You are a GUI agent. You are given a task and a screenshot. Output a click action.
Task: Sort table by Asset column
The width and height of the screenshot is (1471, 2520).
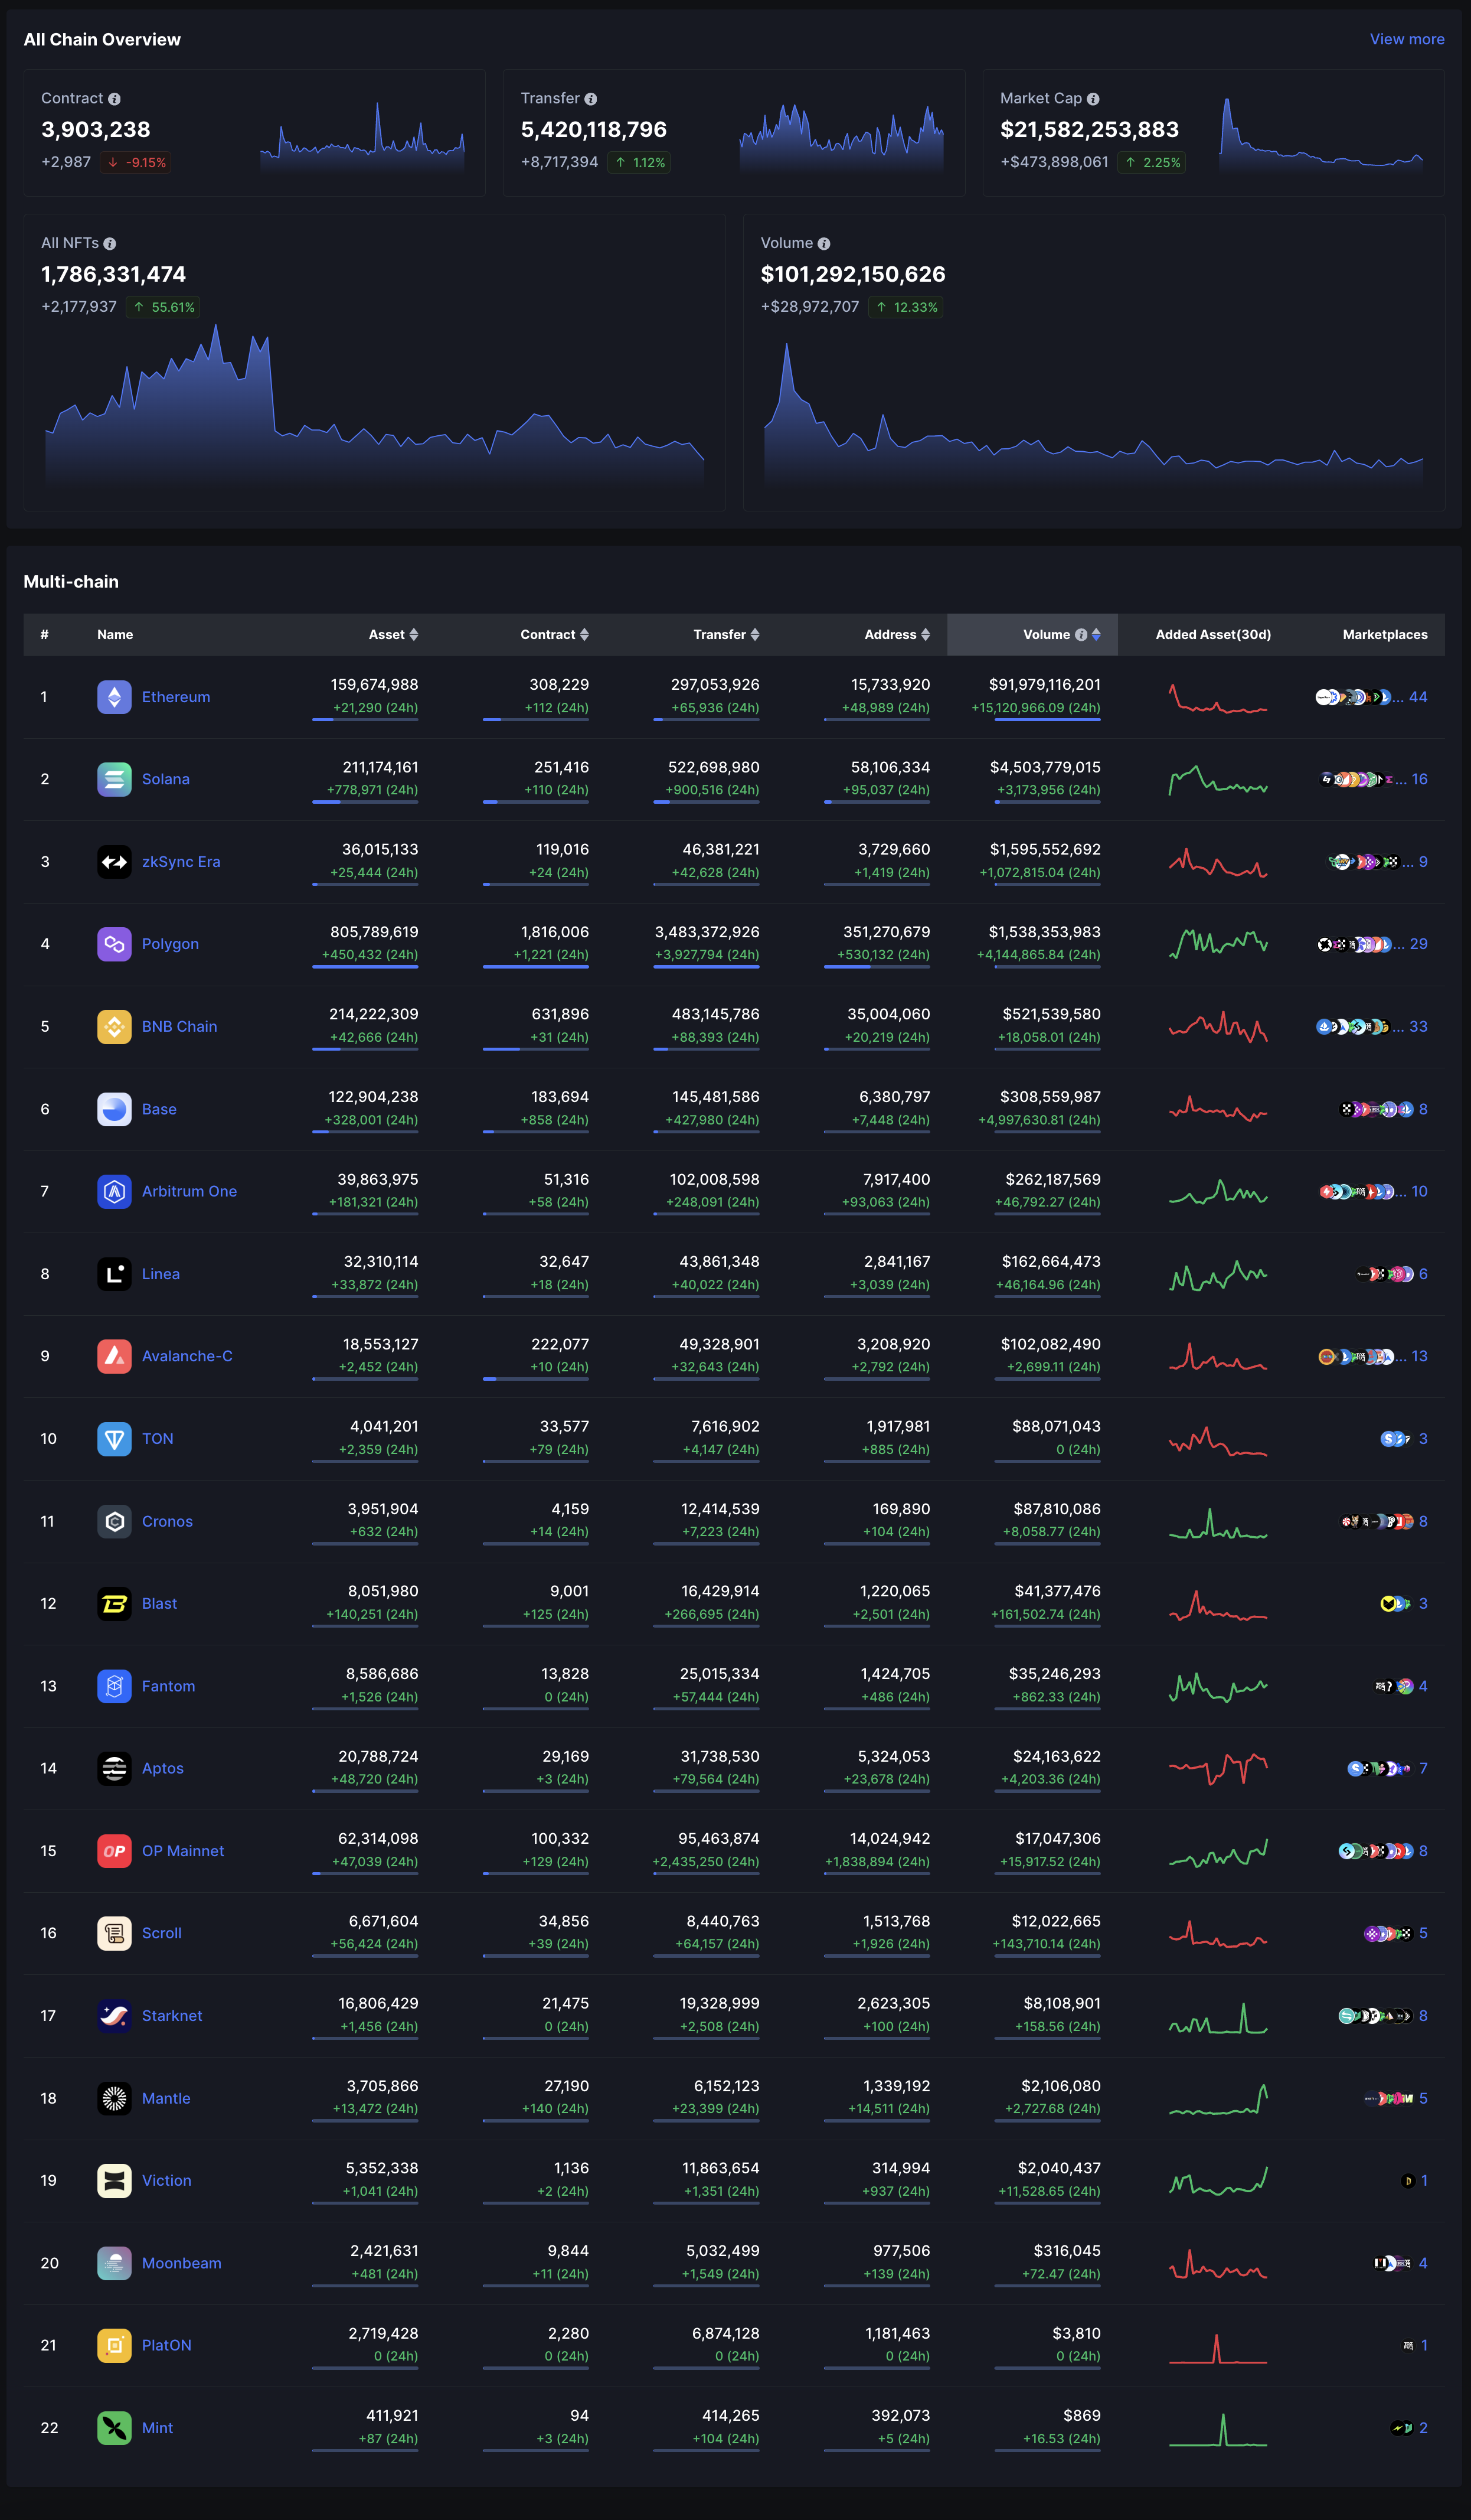pos(414,635)
